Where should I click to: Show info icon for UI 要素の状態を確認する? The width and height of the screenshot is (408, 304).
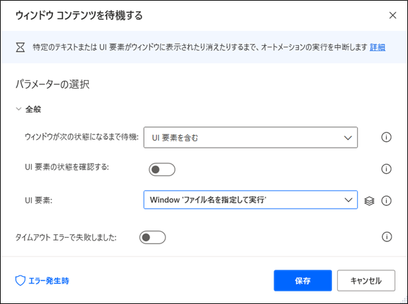[386, 169]
